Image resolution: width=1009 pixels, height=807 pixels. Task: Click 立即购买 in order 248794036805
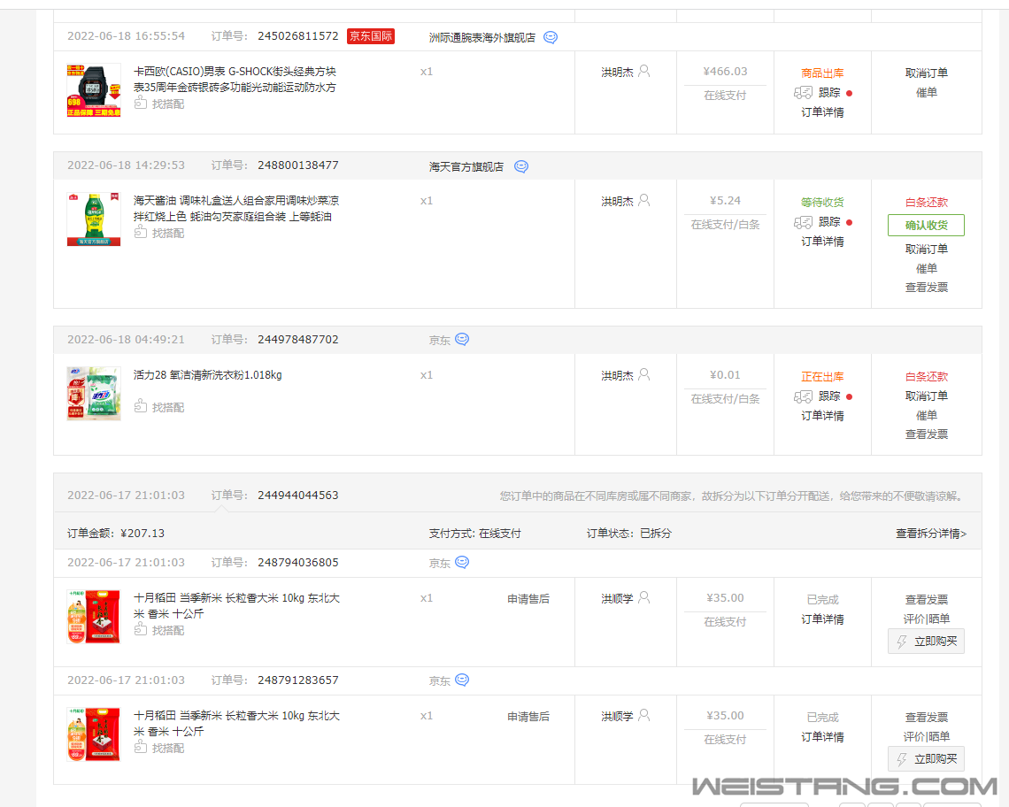926,642
